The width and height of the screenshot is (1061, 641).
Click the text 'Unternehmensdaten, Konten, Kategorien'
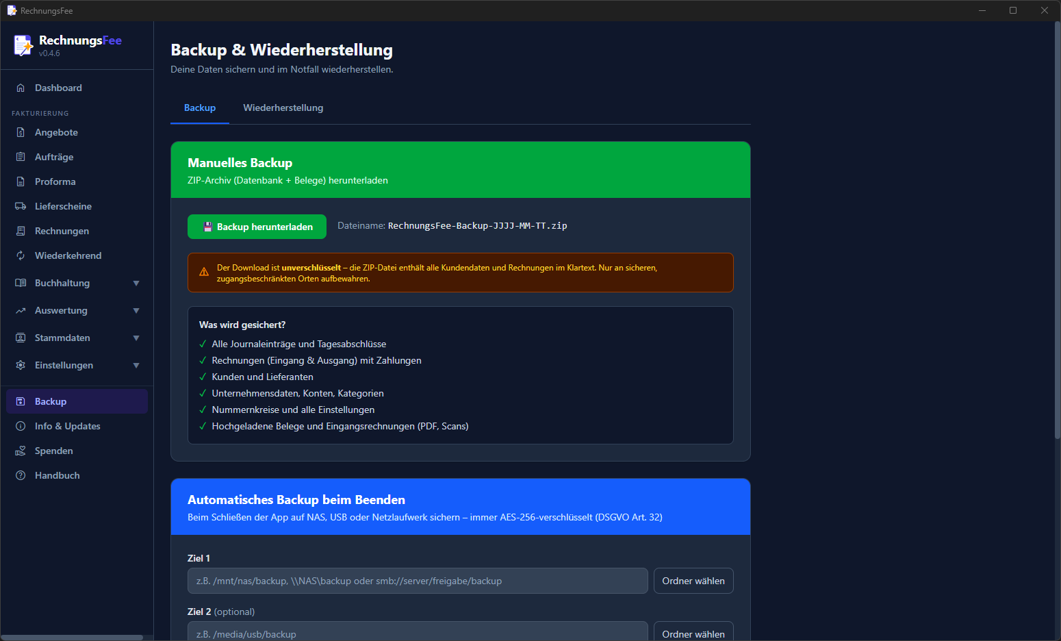[x=298, y=393]
